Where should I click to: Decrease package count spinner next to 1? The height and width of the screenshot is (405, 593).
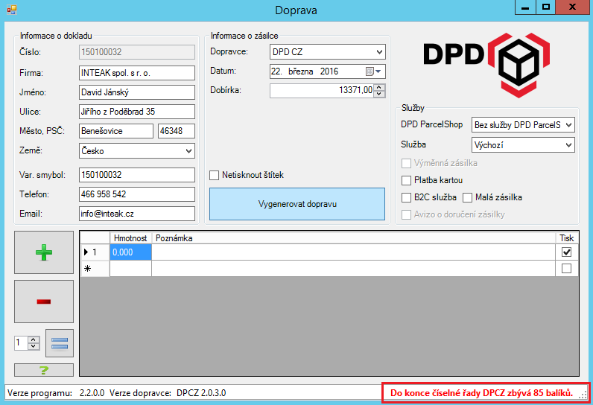click(x=34, y=346)
